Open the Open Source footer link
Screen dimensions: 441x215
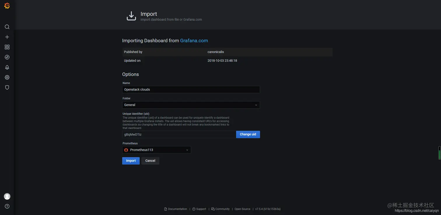click(x=242, y=209)
